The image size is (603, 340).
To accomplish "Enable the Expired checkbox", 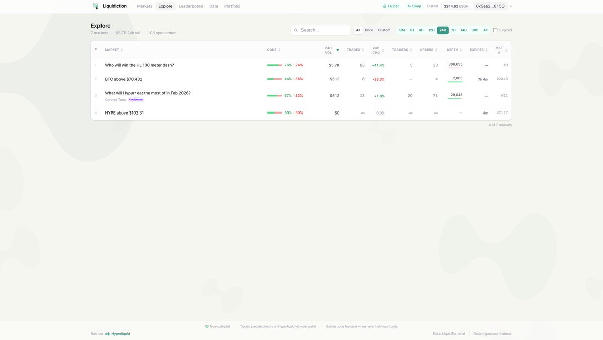I will tap(495, 30).
